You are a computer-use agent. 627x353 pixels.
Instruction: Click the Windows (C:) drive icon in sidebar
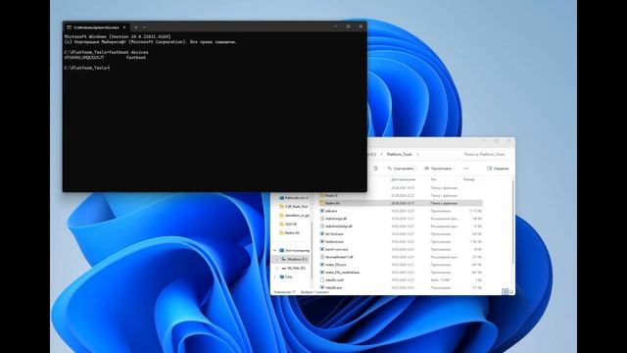283,259
